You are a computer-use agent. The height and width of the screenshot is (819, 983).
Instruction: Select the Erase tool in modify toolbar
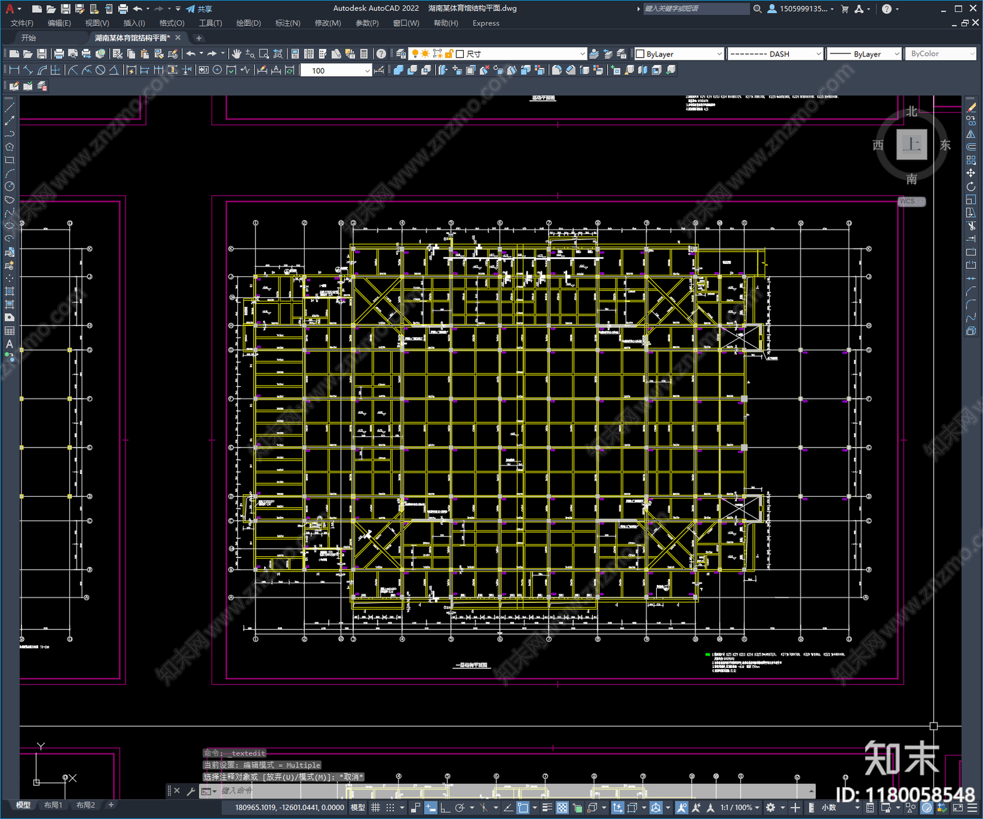(x=971, y=107)
